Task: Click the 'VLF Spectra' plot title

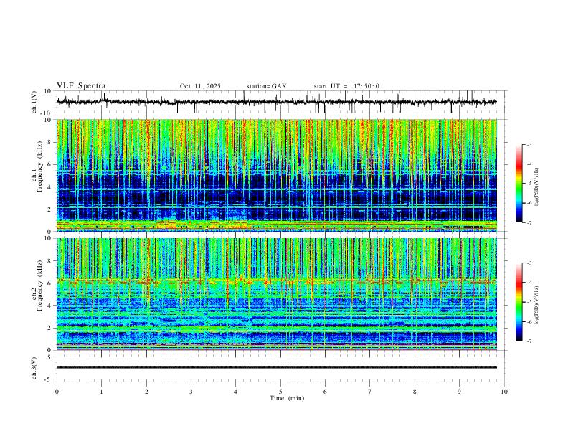Action: [x=81, y=86]
